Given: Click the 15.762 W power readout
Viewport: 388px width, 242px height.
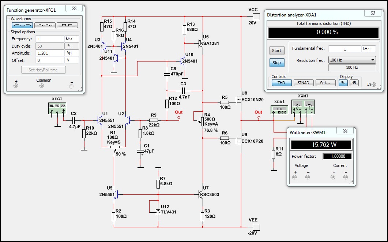Looking at the screenshot, I should tap(321, 145).
